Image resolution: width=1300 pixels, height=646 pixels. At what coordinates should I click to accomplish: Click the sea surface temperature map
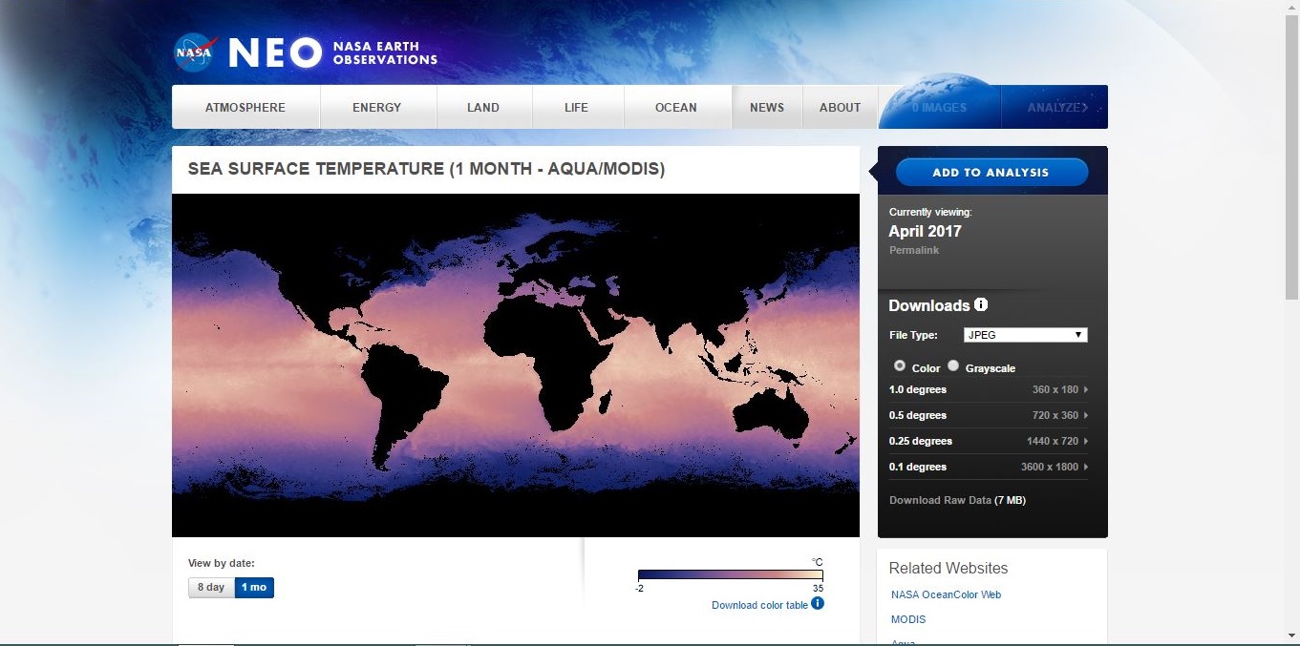(x=516, y=365)
